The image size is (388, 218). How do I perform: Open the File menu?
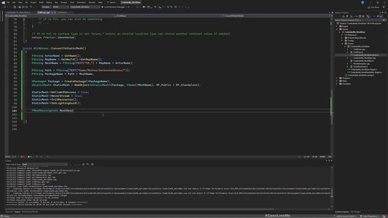(8, 2)
